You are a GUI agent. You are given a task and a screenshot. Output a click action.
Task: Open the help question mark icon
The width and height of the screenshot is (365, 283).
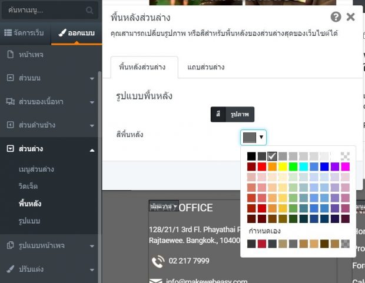[x=336, y=17]
